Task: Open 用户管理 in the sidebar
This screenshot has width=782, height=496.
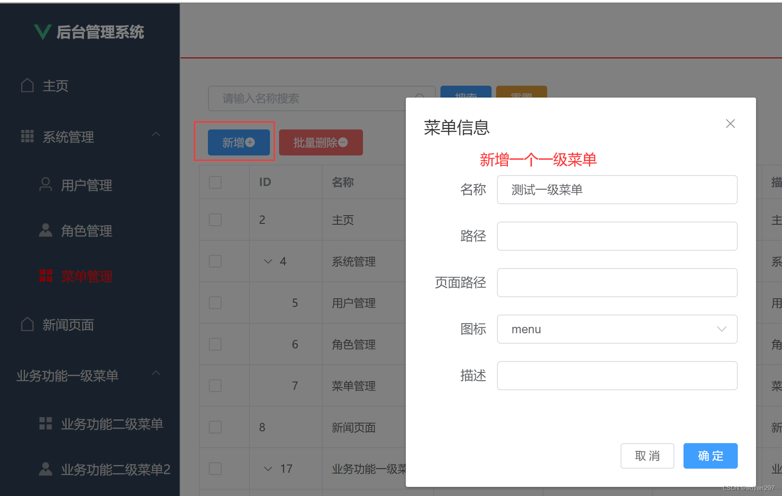Action: tap(87, 185)
